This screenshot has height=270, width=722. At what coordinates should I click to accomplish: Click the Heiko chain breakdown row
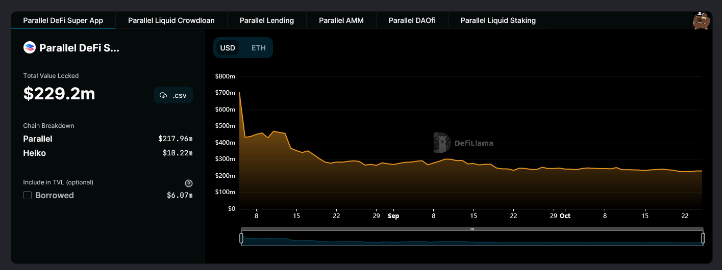[108, 153]
